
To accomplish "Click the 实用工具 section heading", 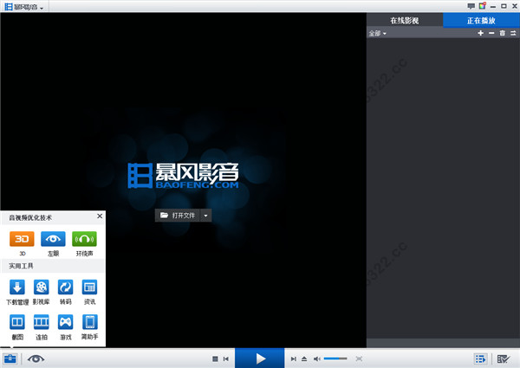I will (x=21, y=266).
